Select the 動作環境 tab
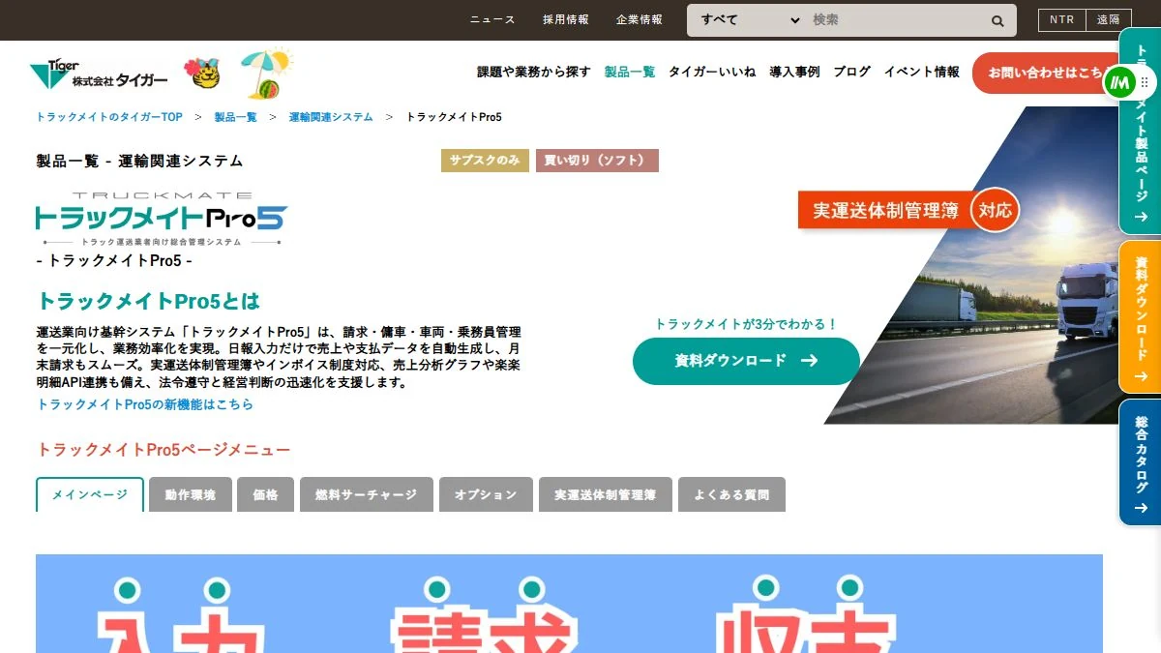The image size is (1161, 653). click(x=191, y=494)
